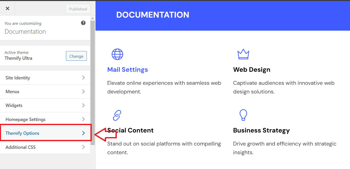The width and height of the screenshot is (350, 169).
Task: Click the lightbulb icon above Business Strategy
Action: 243,115
